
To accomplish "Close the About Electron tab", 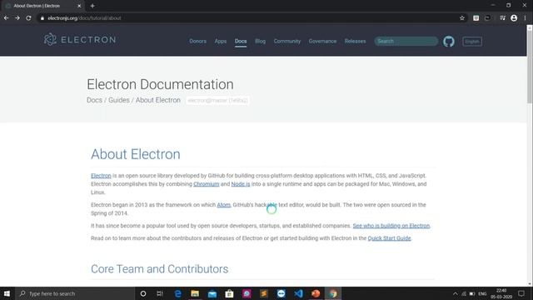I will (79, 6).
